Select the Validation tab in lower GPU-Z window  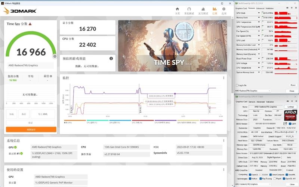click(x=270, y=102)
